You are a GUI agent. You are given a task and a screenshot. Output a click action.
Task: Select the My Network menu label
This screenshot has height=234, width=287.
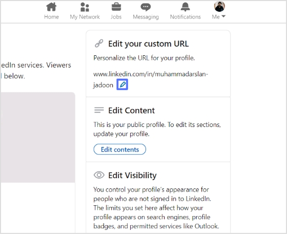coord(85,17)
